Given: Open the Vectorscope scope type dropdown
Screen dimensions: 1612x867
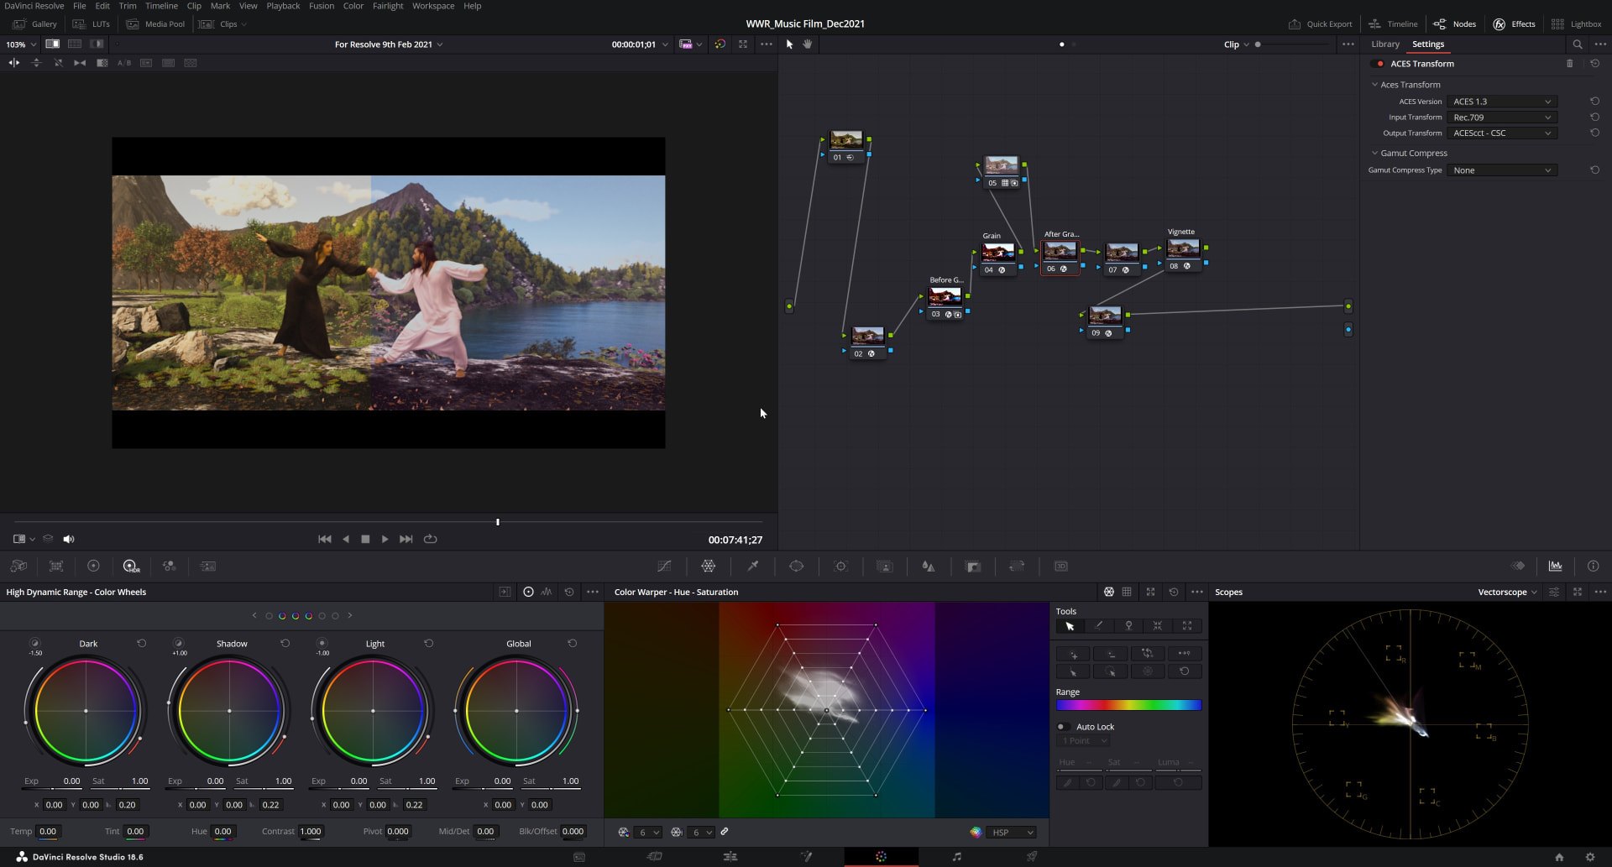Looking at the screenshot, I should [1507, 593].
